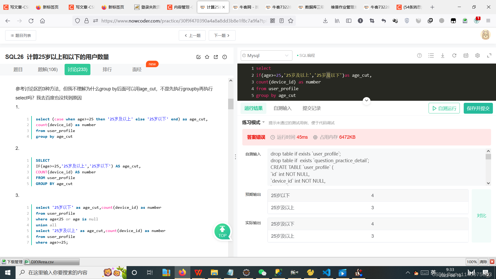Open DXYArea.csv in download bar
496x279 pixels.
(x=52, y=262)
